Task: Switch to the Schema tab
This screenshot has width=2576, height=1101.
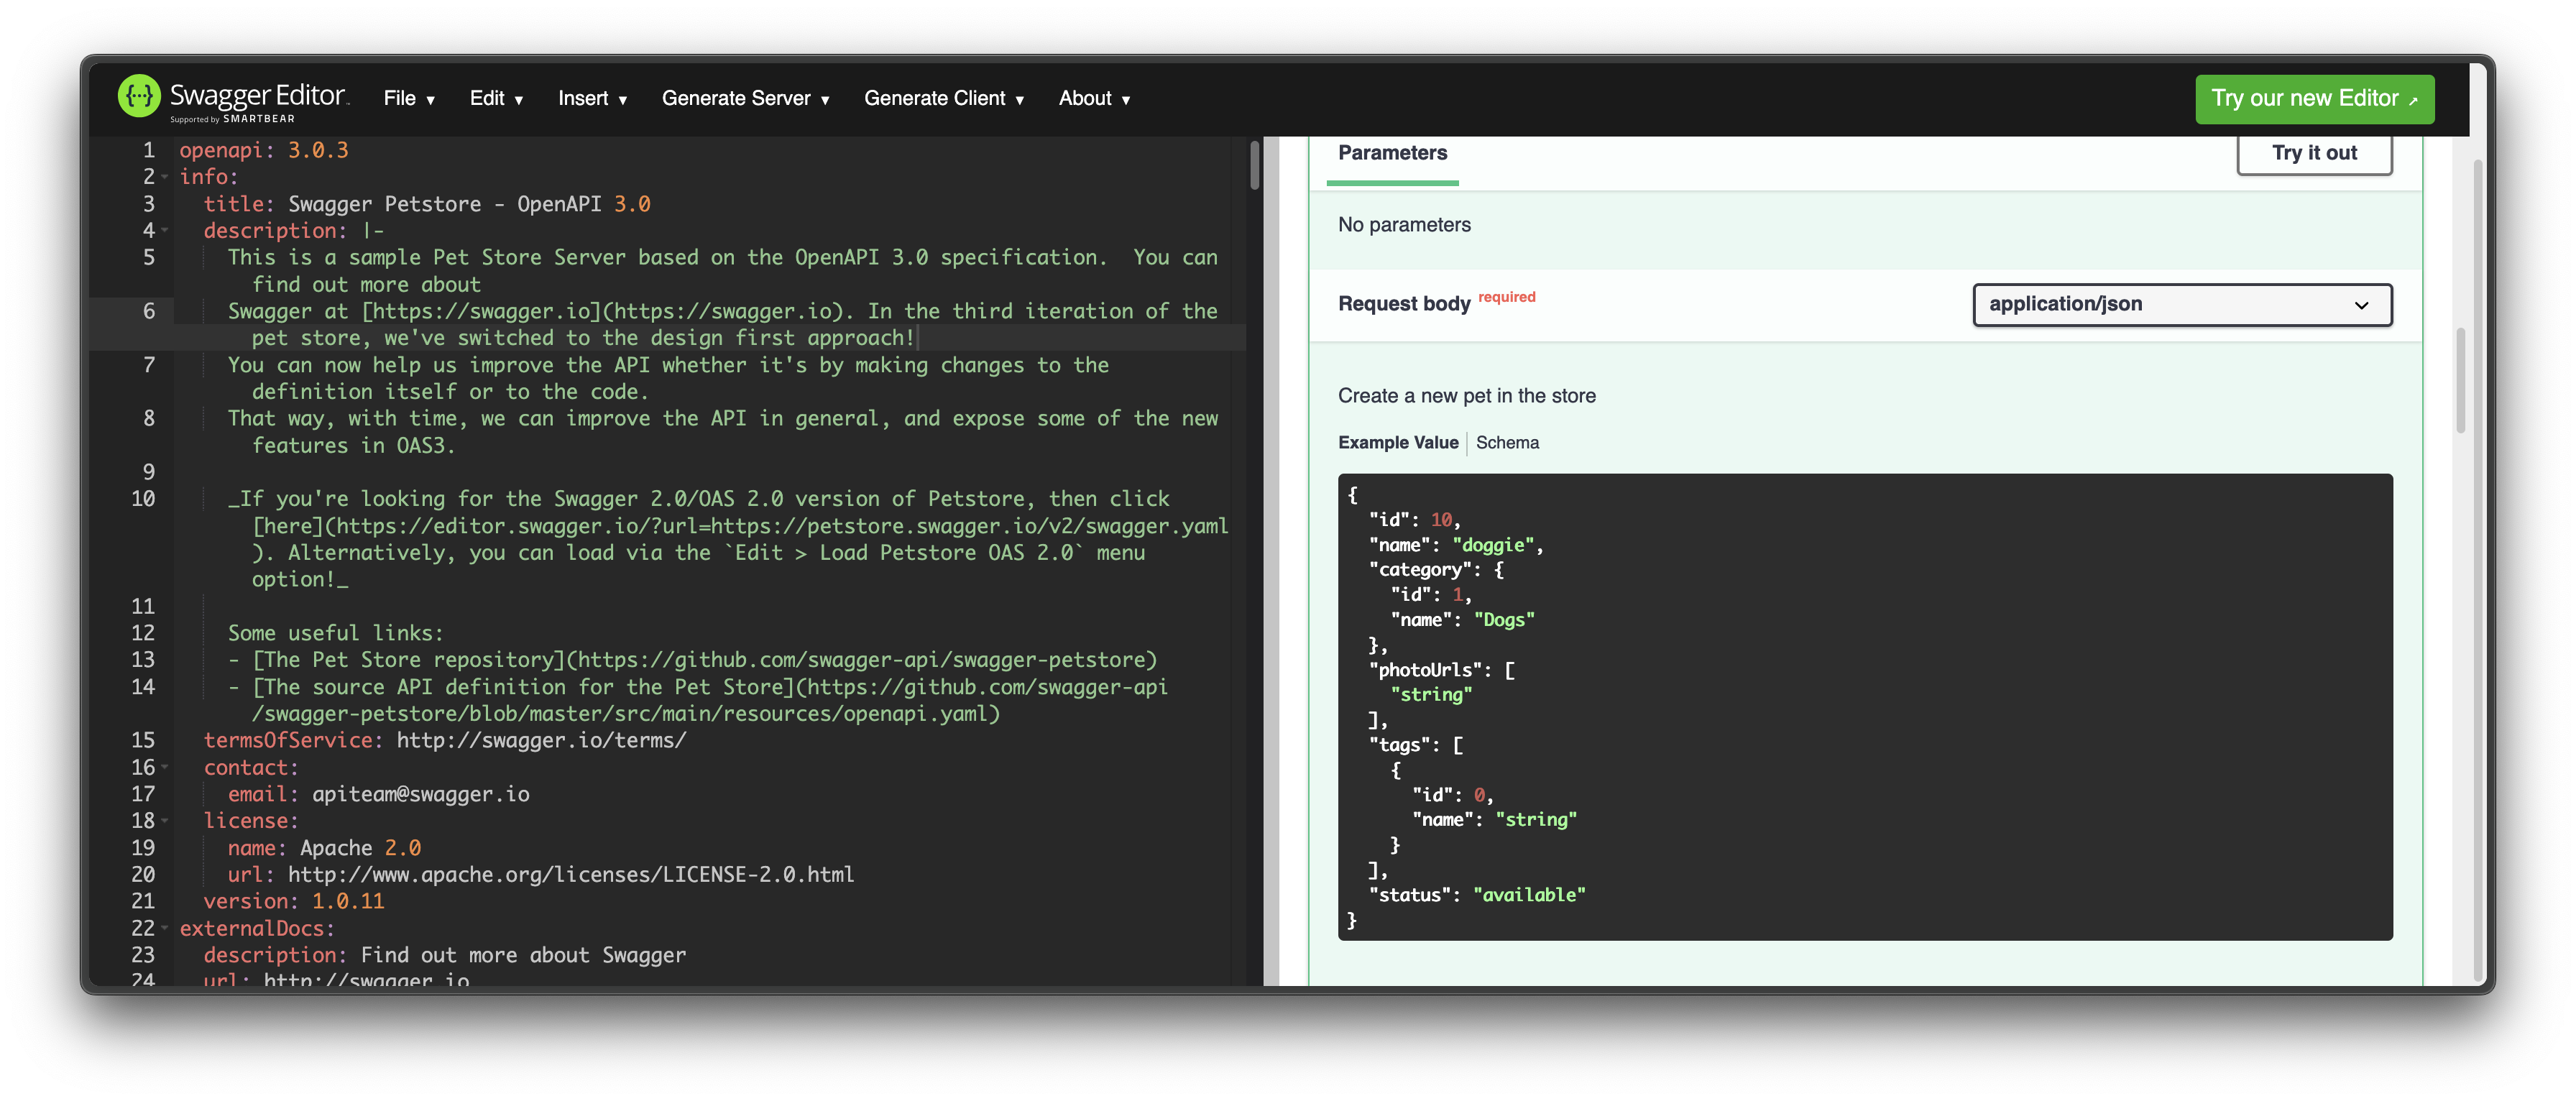Action: [1507, 442]
